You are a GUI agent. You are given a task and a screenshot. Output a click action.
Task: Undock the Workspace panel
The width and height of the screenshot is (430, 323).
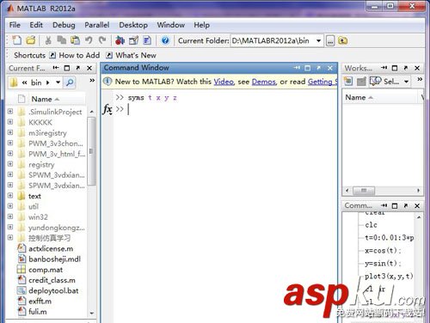coord(406,68)
